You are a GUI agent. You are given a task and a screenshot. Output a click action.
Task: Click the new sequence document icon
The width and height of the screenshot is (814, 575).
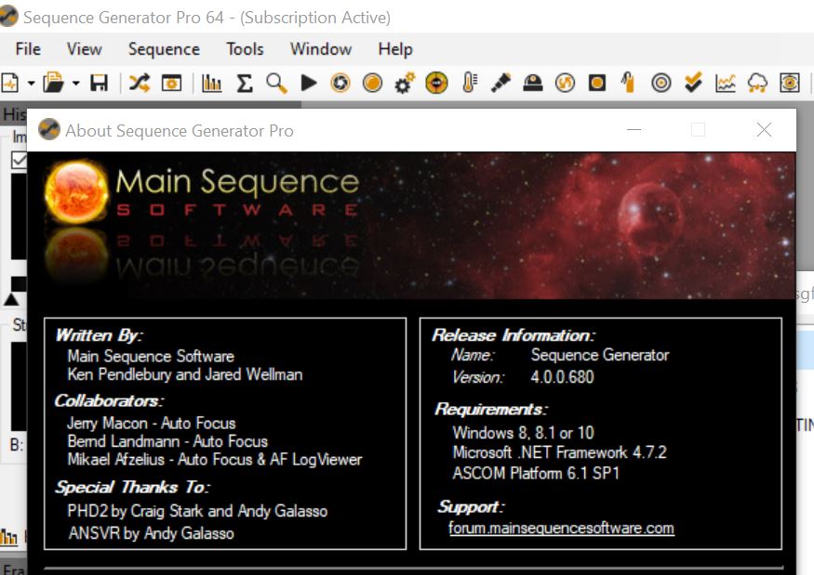[x=10, y=83]
